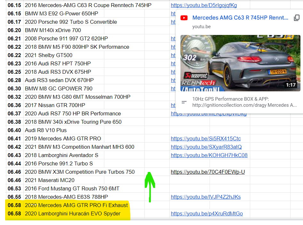
Task: Select time cell 06.28
Action: pos(14,80)
